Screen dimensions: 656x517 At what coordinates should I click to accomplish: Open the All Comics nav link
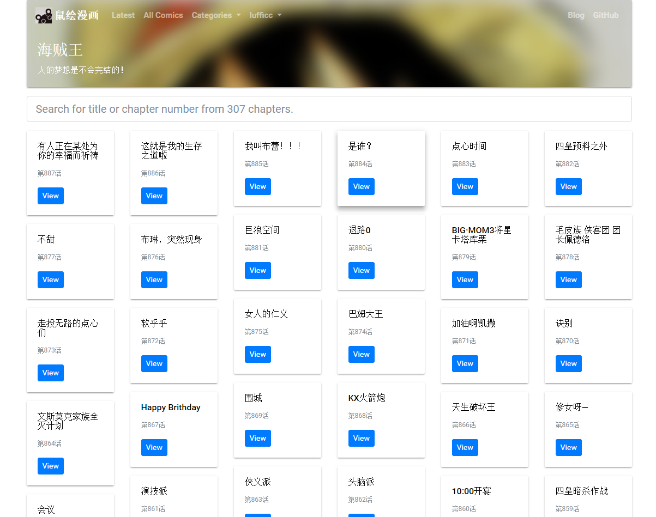pos(163,15)
